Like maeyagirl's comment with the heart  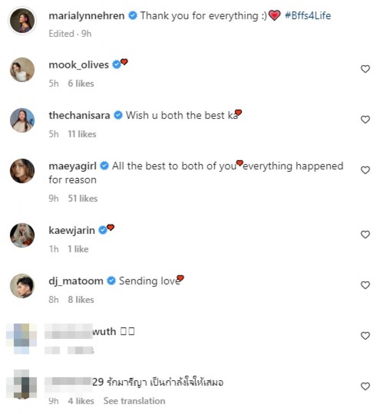tap(365, 170)
